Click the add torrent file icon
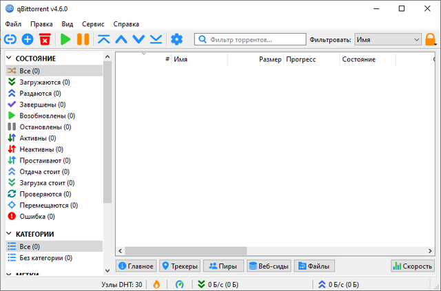Image resolution: width=441 pixels, height=291 pixels. 28,40
